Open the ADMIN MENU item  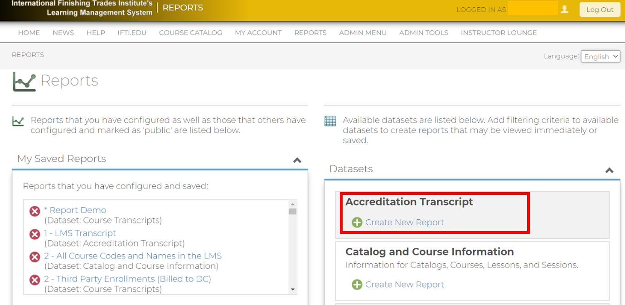tap(363, 33)
